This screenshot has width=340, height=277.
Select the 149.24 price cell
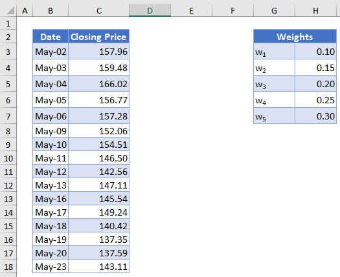pos(98,212)
